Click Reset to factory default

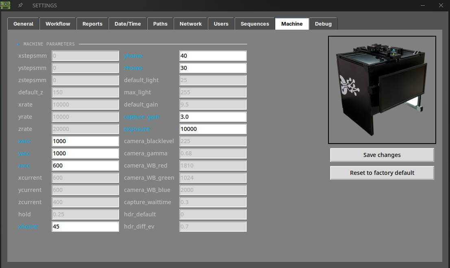pos(382,173)
